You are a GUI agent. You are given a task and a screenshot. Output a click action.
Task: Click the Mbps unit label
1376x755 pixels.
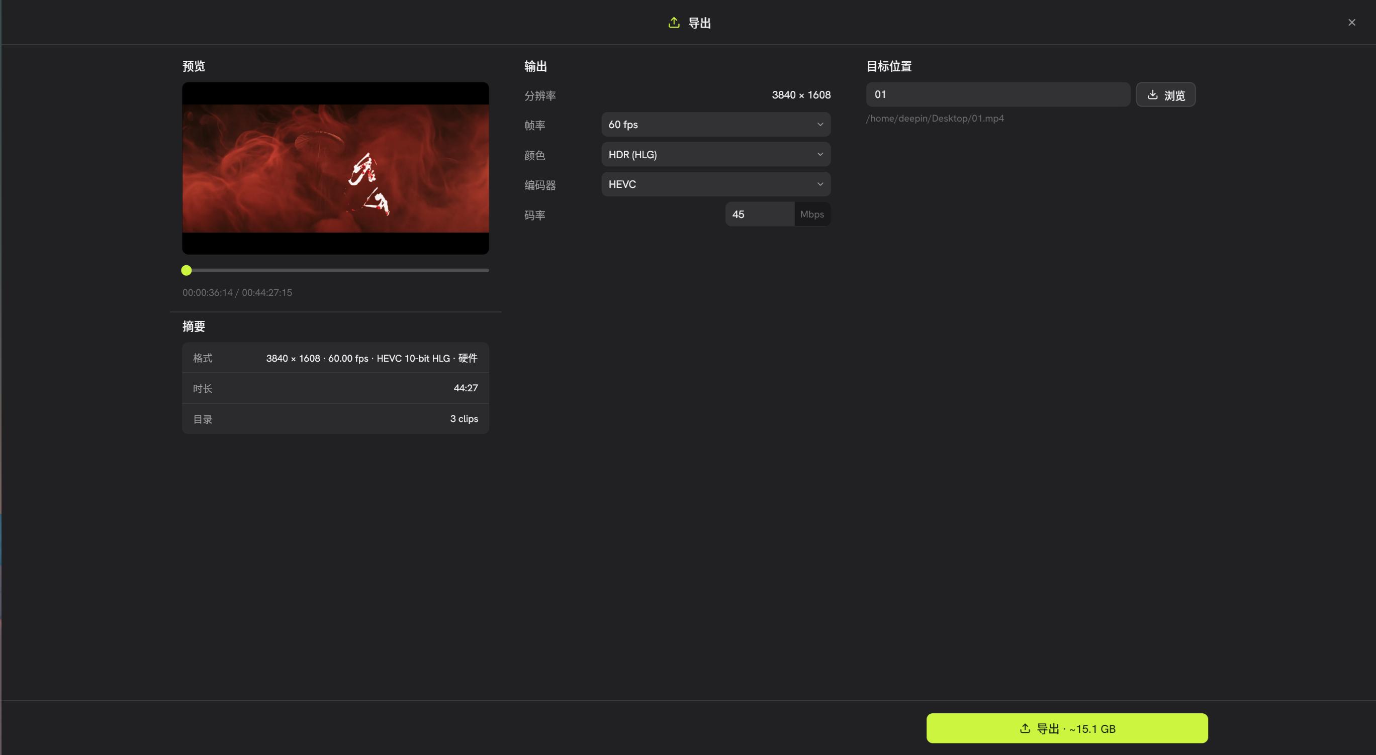[x=812, y=214]
